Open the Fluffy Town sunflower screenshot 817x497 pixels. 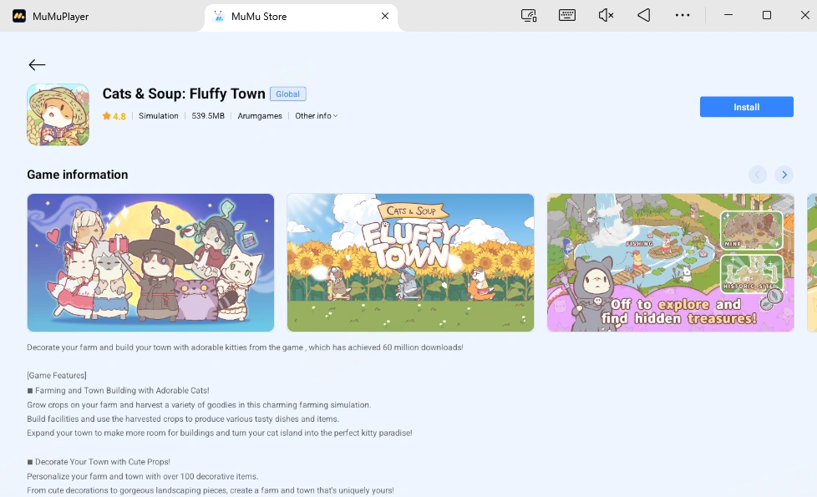[x=410, y=262]
